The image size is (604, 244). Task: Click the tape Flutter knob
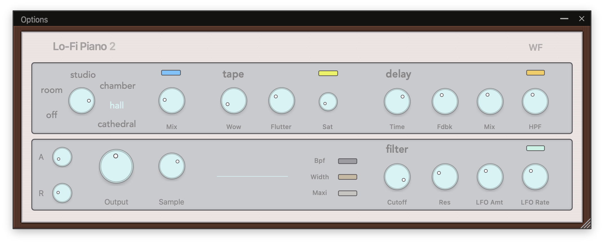click(282, 101)
